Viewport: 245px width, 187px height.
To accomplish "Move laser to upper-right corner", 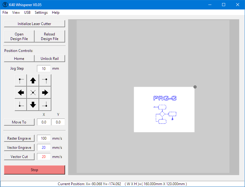I will coord(45,80).
